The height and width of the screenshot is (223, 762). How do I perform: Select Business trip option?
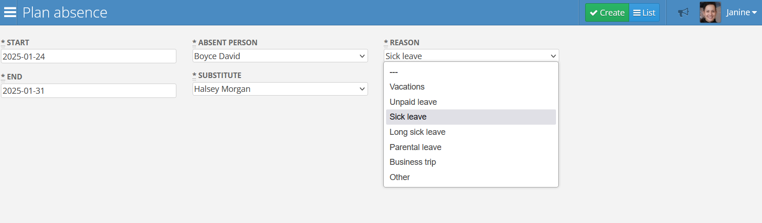click(x=471, y=162)
